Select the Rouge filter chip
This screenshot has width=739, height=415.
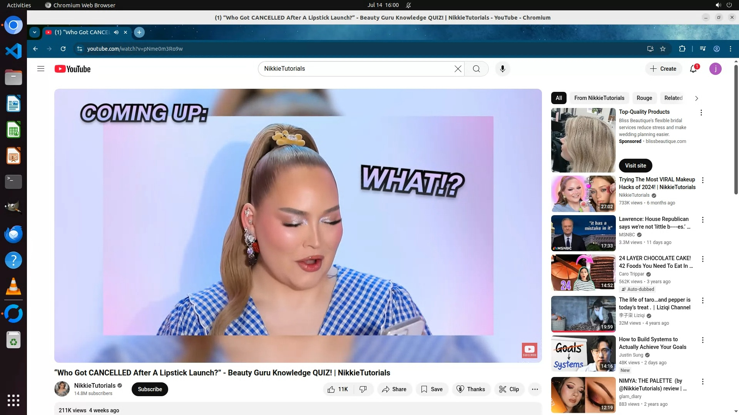tap(644, 98)
